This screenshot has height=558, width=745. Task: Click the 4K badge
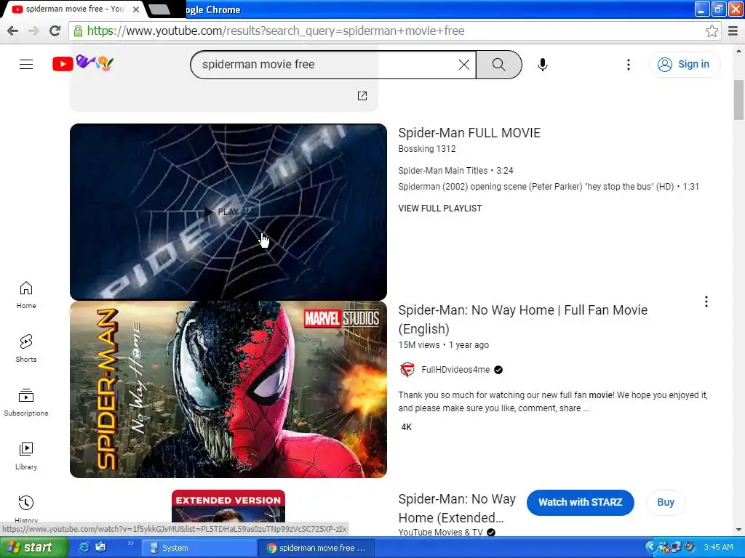[406, 427]
